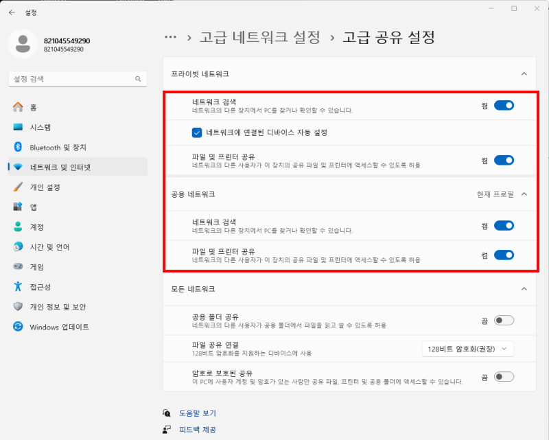
Task: Select 게임 in the sidebar
Action: pyautogui.click(x=78, y=266)
